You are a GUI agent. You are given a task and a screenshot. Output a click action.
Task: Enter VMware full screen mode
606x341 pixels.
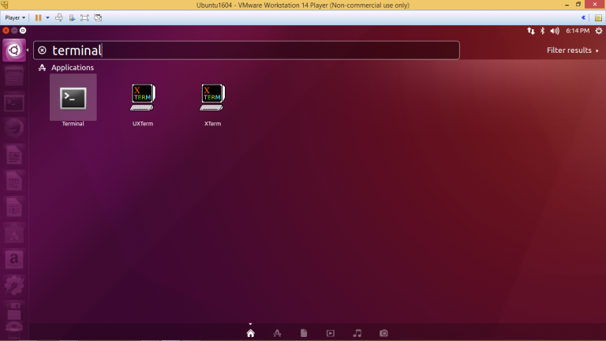(x=84, y=18)
